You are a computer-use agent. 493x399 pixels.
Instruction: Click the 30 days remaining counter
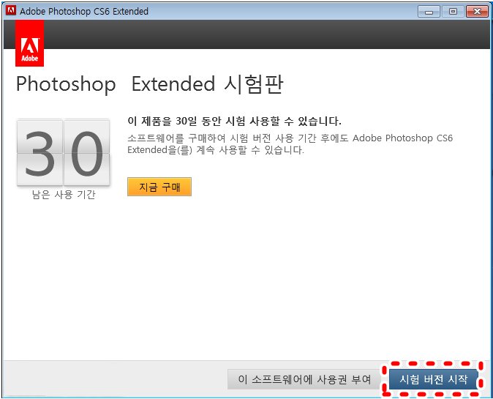pyautogui.click(x=63, y=152)
